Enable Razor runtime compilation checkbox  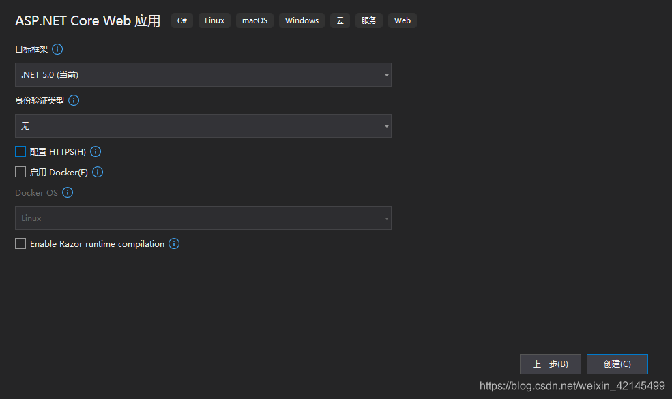tap(20, 243)
